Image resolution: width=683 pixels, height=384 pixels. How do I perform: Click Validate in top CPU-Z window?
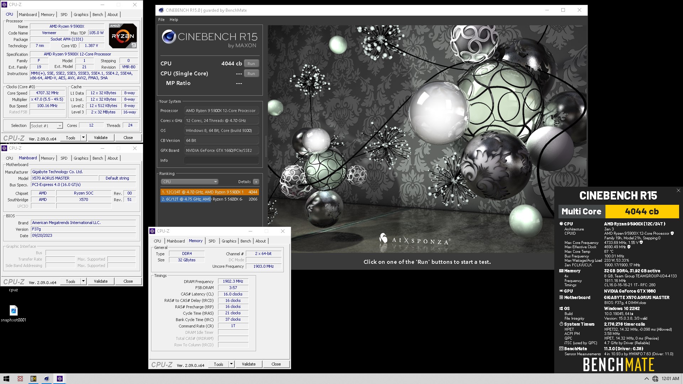point(101,138)
